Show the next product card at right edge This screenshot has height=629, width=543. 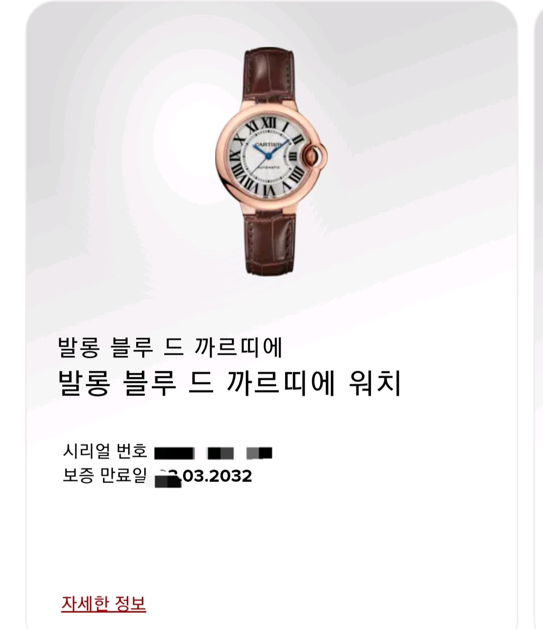tap(538, 314)
